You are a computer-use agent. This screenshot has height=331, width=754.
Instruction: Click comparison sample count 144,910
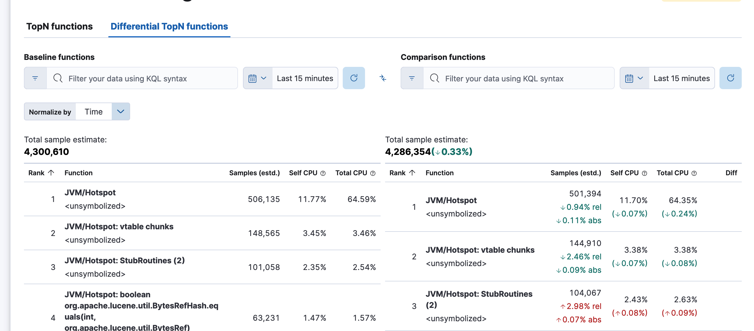[x=585, y=243]
